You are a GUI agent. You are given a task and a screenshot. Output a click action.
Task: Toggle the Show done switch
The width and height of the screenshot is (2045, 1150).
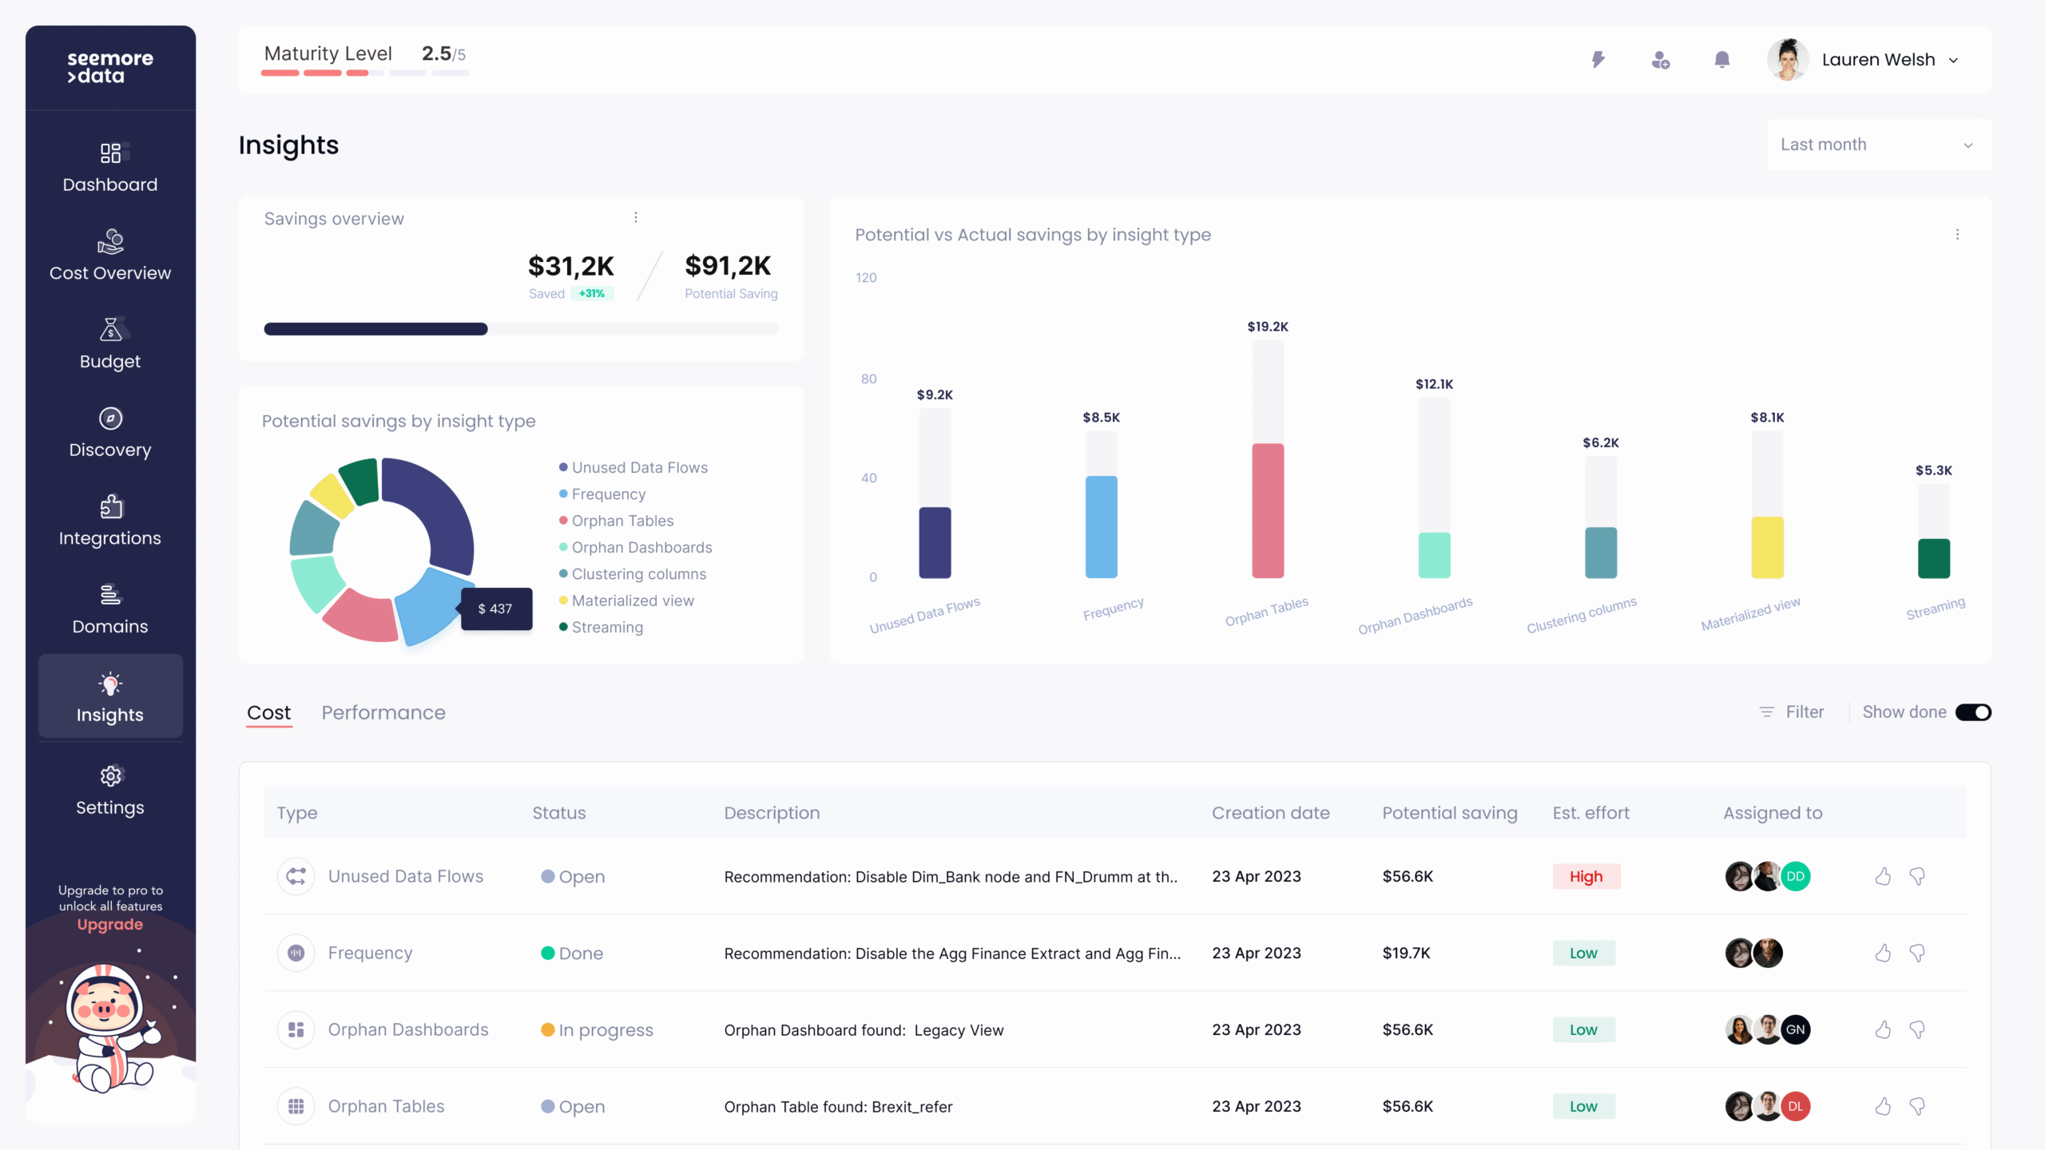[1972, 712]
